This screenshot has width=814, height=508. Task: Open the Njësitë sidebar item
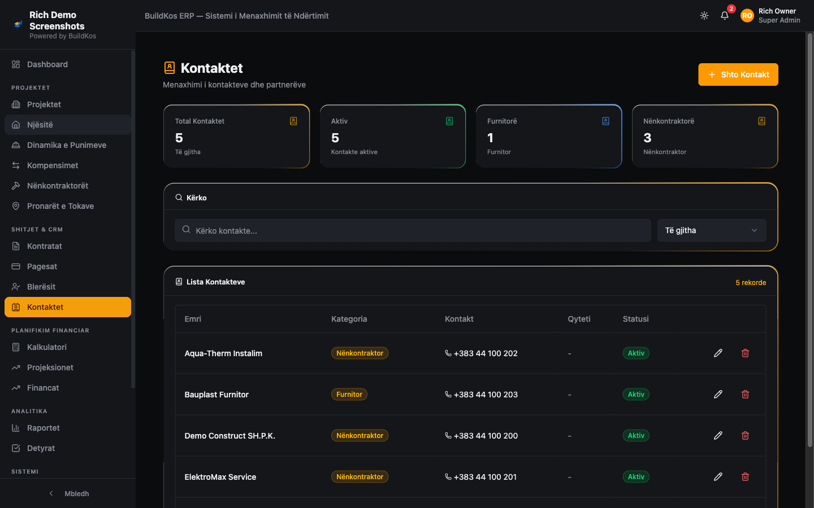[x=68, y=125]
